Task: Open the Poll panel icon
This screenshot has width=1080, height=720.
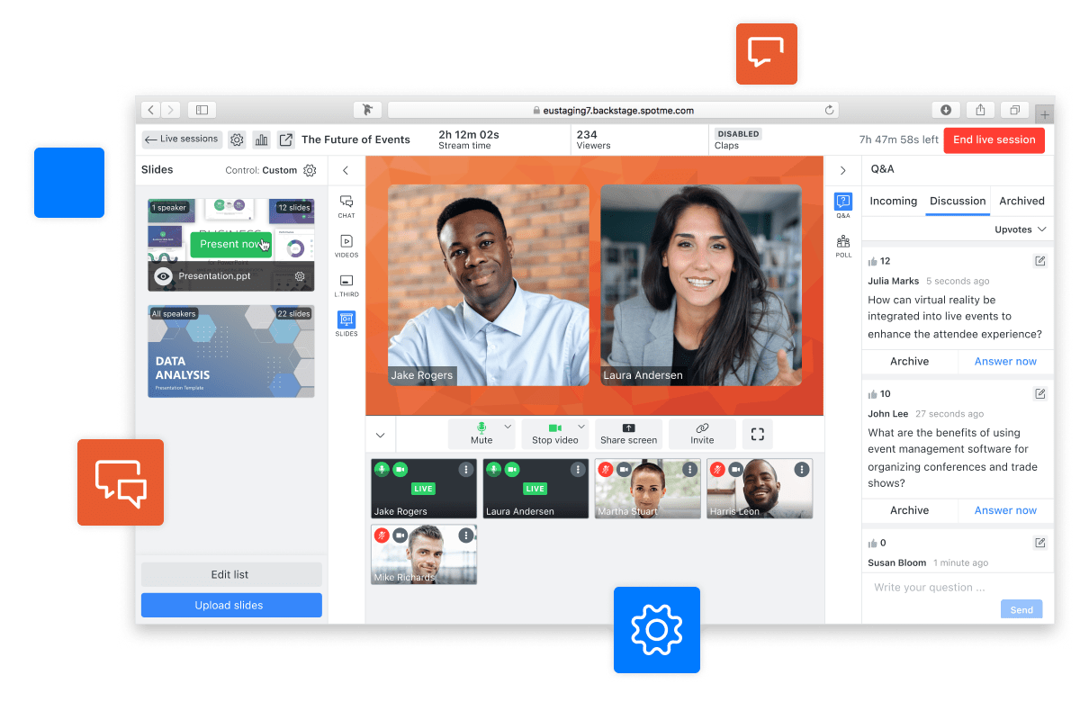Action: [x=843, y=245]
